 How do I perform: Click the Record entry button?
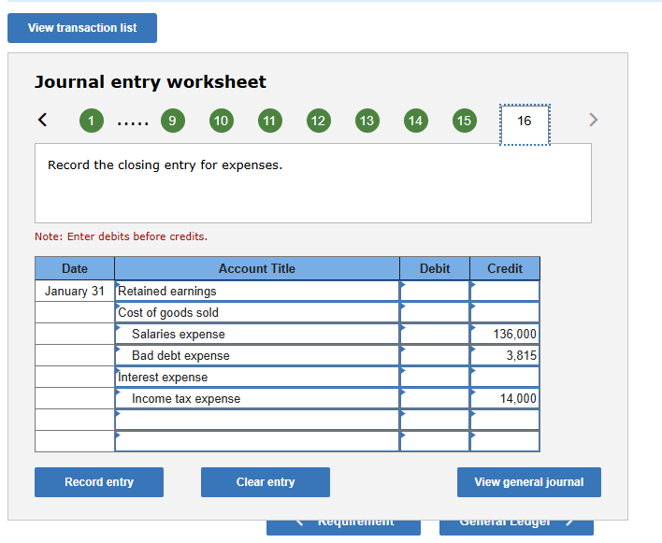(99, 482)
